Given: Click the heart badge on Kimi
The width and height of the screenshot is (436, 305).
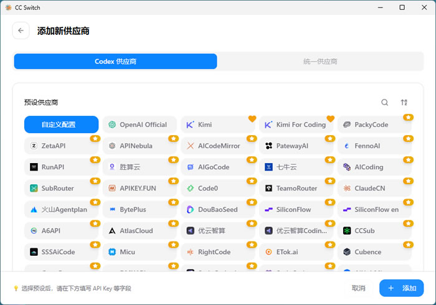Looking at the screenshot, I should coord(252,119).
